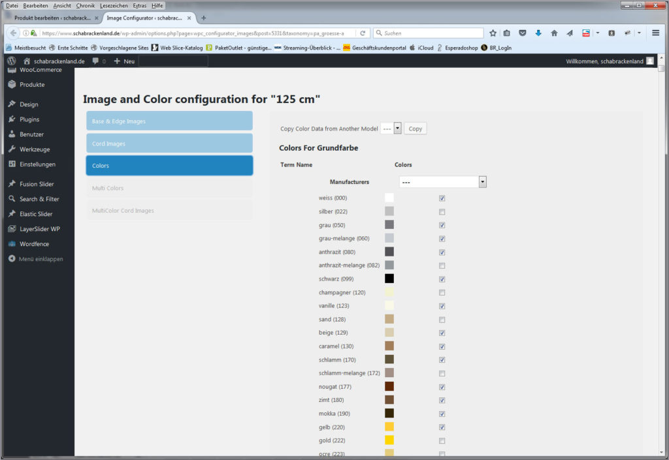
Task: Open the Lesezeichen menu
Action: [114, 5]
